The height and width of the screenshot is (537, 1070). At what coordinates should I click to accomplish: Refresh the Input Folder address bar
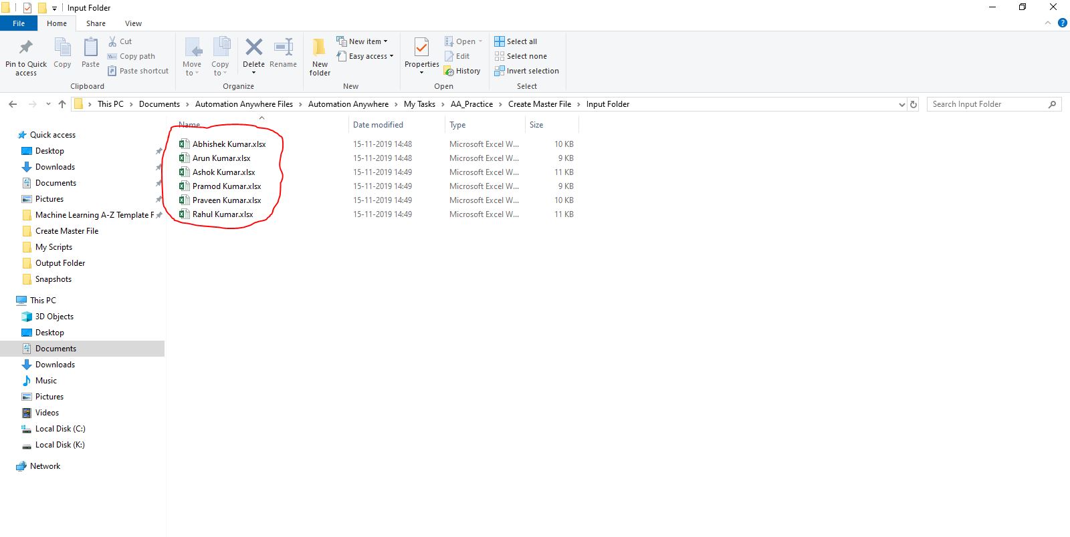(x=914, y=104)
